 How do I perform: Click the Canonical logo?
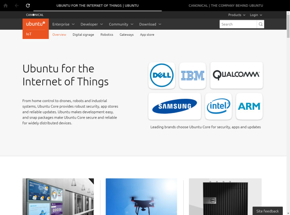[35, 15]
